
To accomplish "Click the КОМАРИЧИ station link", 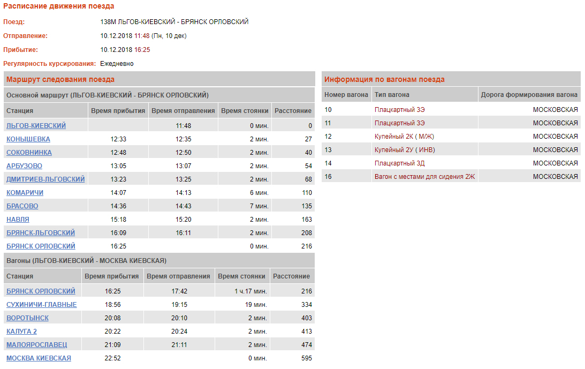I will coord(25,193).
